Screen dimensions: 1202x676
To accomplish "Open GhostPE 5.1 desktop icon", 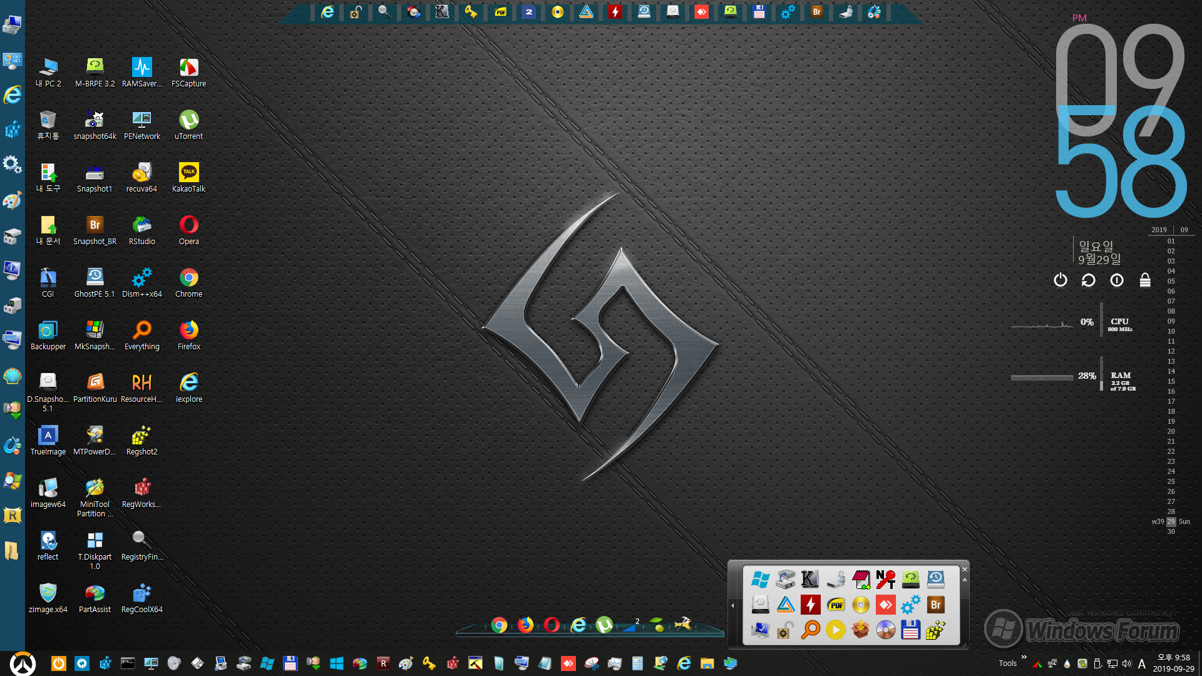I will [95, 282].
